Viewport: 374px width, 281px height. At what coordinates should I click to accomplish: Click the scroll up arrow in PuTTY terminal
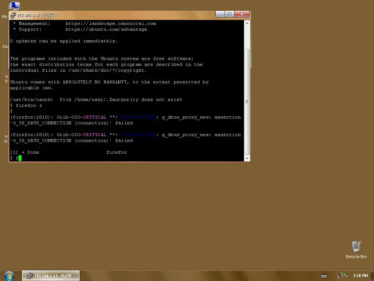(x=247, y=23)
